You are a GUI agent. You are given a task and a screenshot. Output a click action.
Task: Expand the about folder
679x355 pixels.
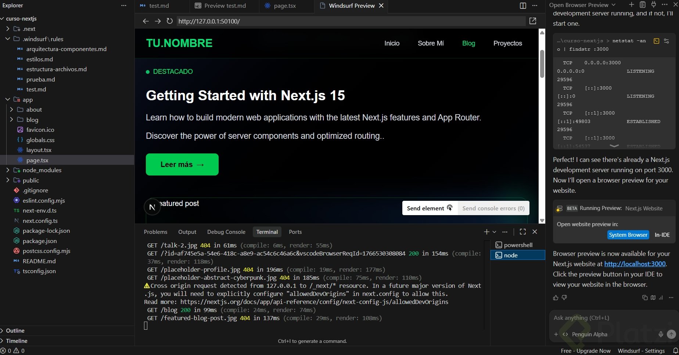[x=11, y=109]
